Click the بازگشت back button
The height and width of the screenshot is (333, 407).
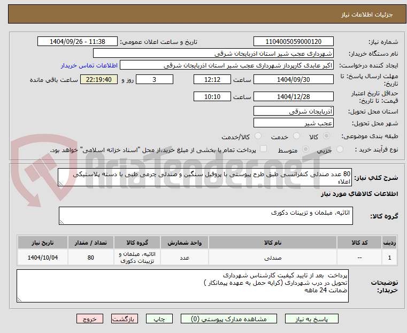tap(125, 319)
